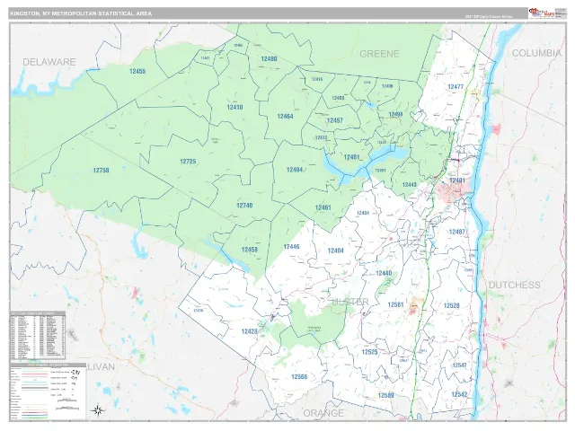Click the compass rose icon

click(98, 410)
